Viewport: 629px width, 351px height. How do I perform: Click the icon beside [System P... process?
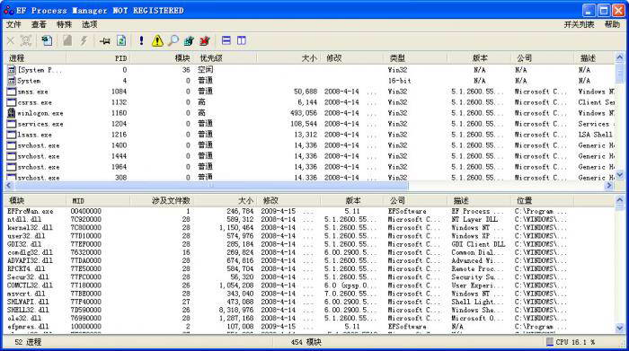pyautogui.click(x=12, y=70)
